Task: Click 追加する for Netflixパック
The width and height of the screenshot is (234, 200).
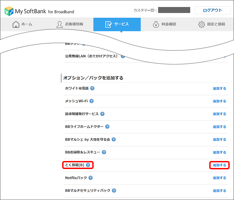Action: [219, 178]
